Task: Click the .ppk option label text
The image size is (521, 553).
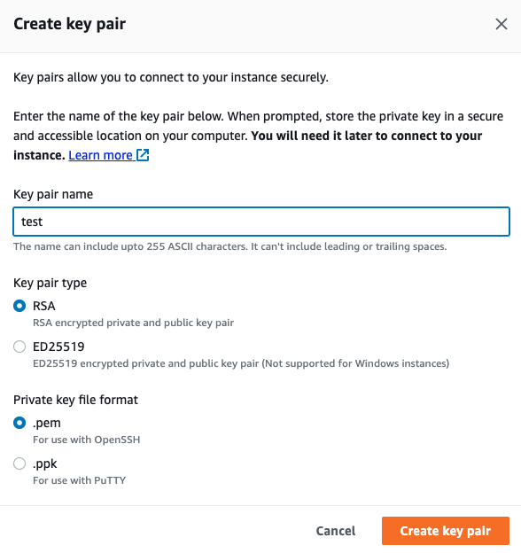Action: click(x=45, y=463)
